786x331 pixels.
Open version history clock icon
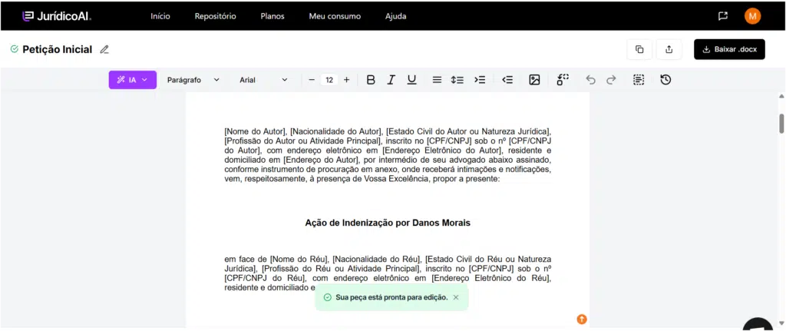pos(665,80)
